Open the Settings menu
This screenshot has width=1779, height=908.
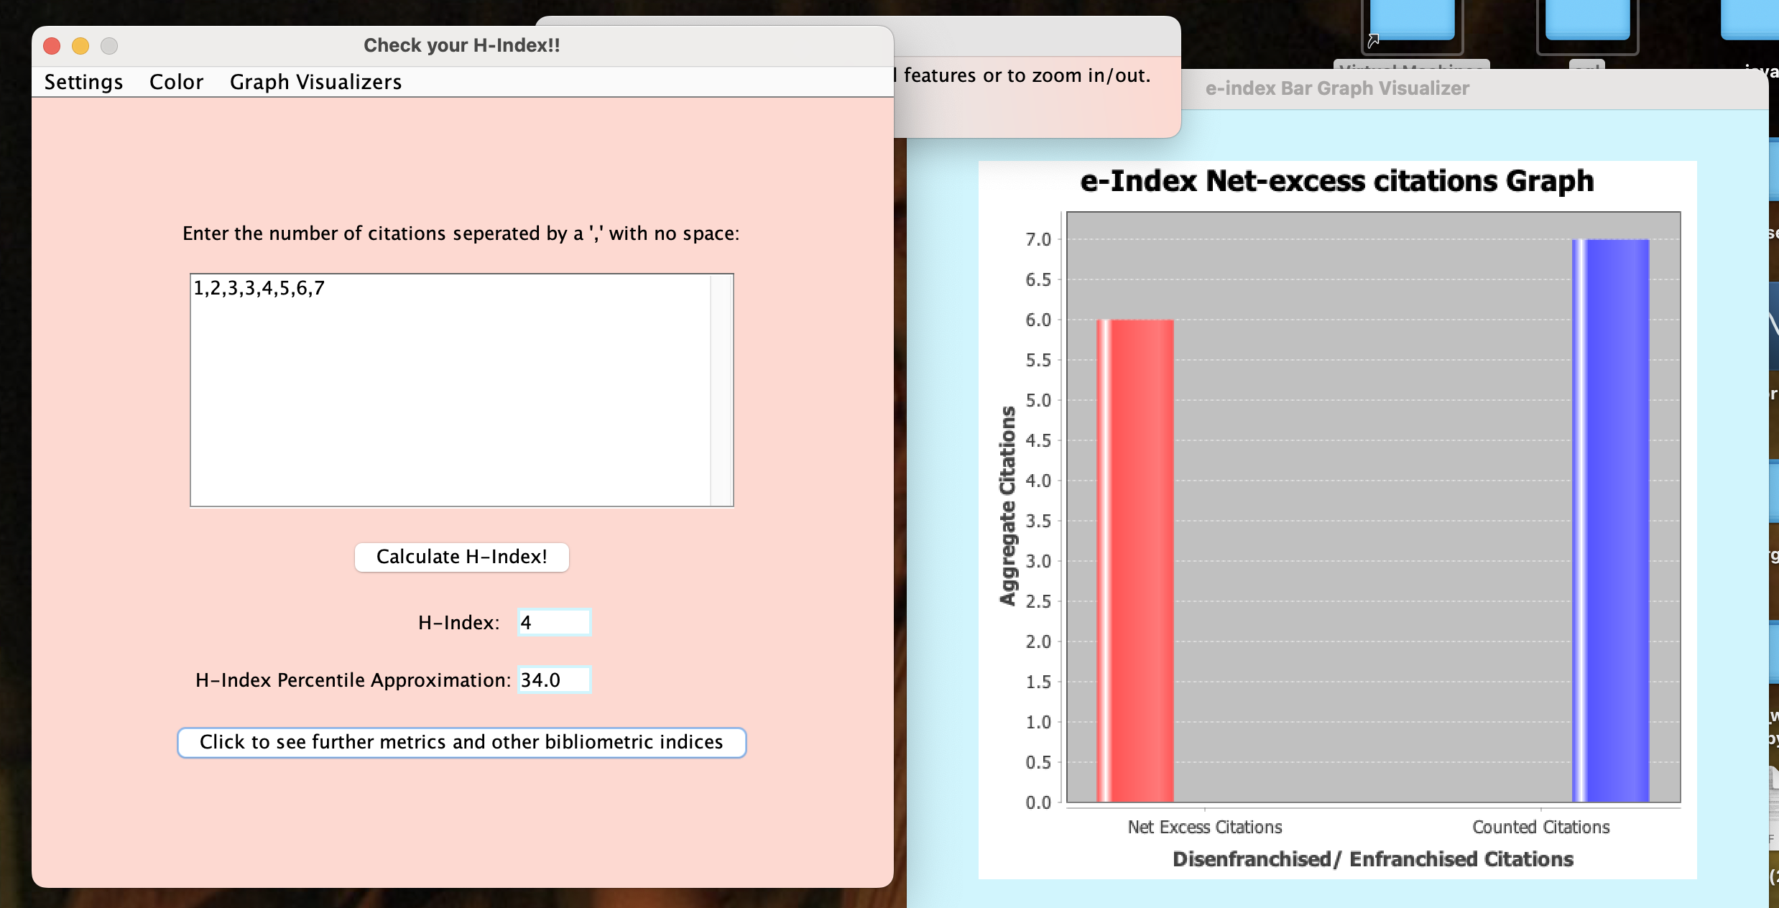83,82
